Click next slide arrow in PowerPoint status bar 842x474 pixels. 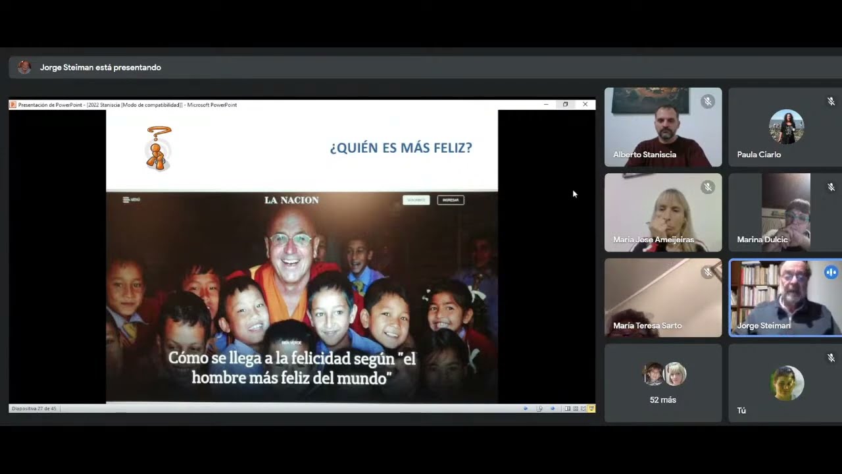[x=553, y=408]
